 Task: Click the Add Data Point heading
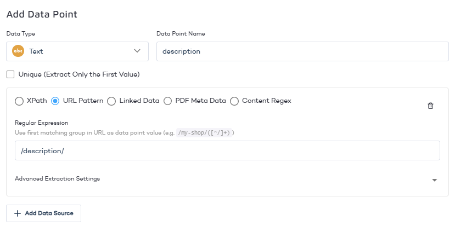(x=42, y=14)
